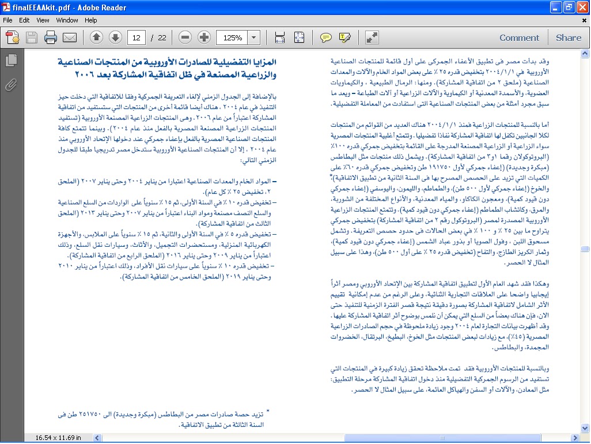
Task: Open the Comment pane
Action: click(519, 37)
